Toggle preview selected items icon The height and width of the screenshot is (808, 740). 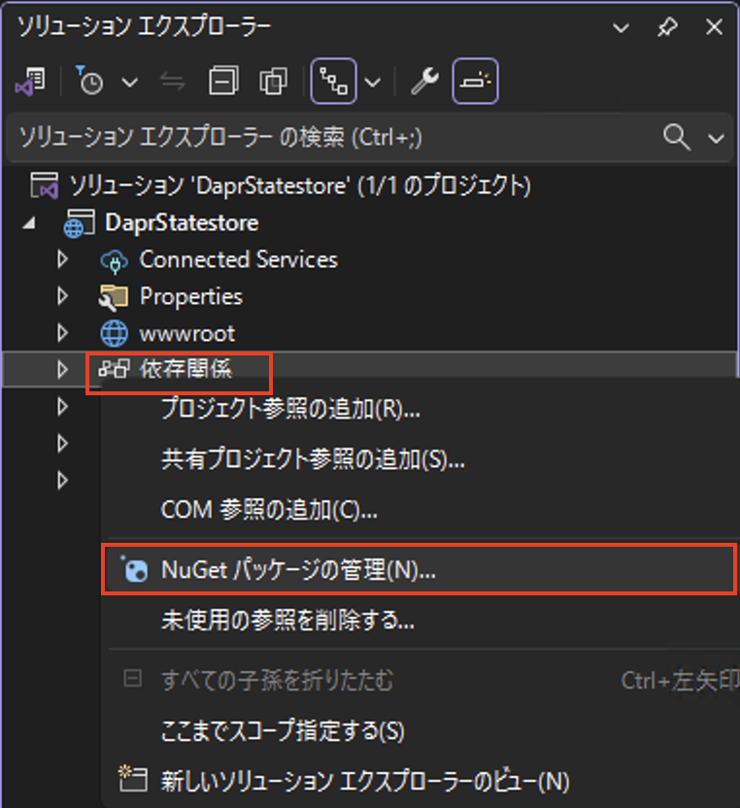click(475, 81)
